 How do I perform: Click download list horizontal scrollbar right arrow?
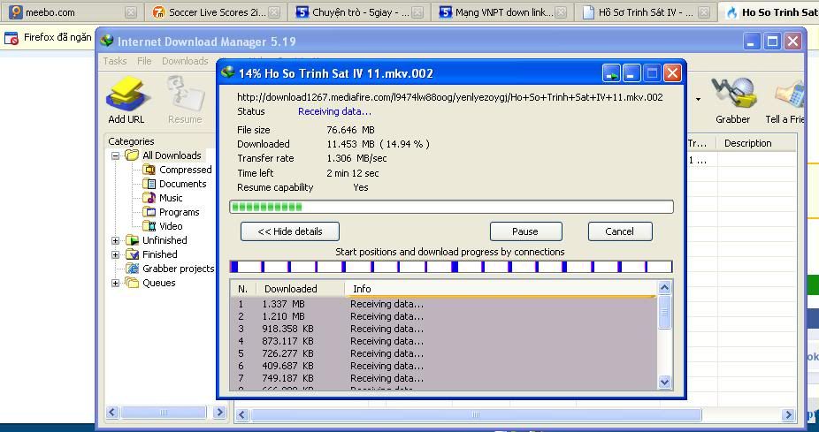788,415
